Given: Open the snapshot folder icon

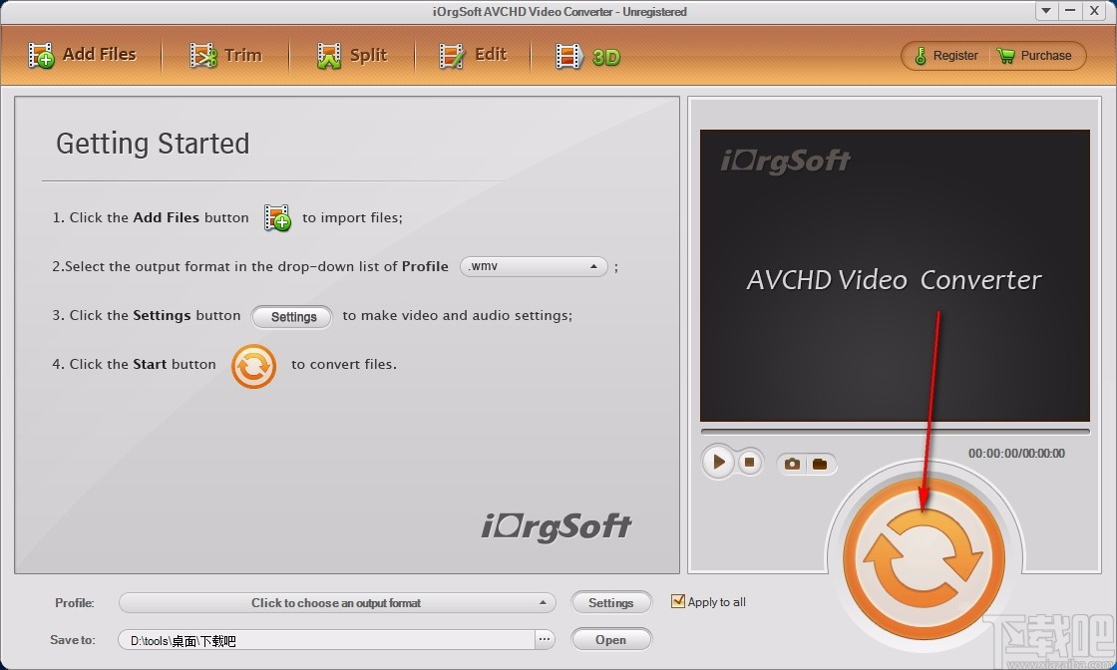Looking at the screenshot, I should [820, 463].
